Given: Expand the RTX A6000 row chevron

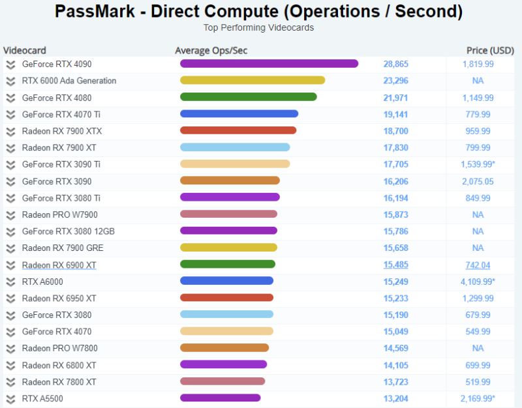Looking at the screenshot, I should 10,282.
